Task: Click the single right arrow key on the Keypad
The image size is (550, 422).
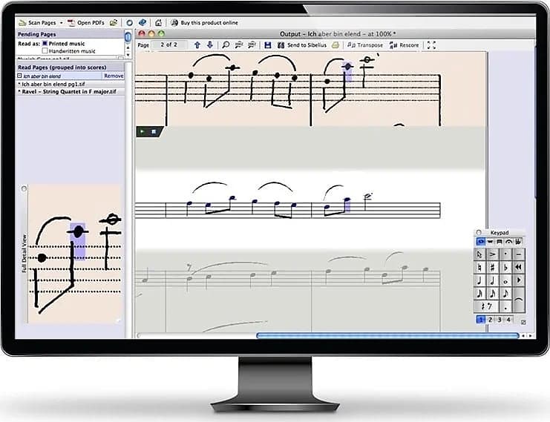Action: 519,280
